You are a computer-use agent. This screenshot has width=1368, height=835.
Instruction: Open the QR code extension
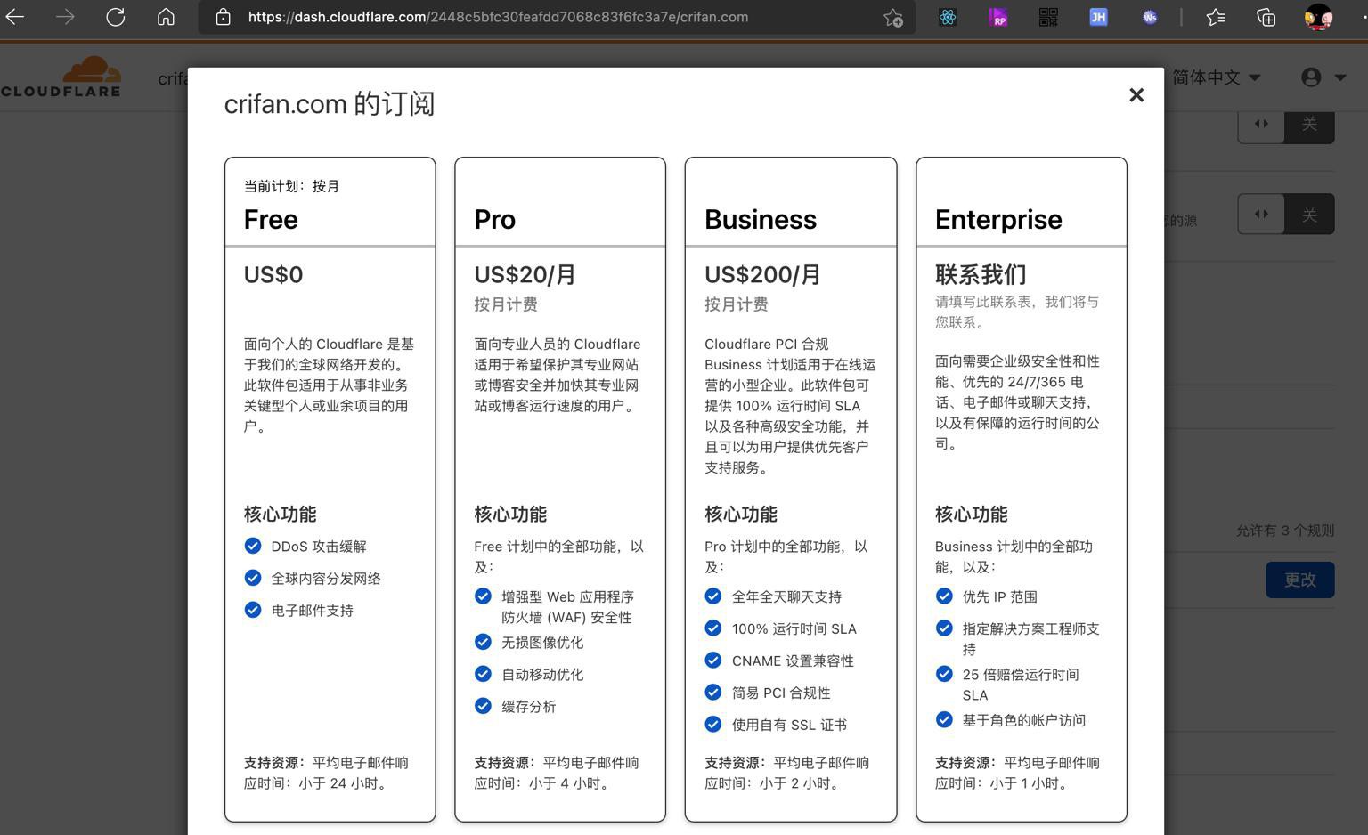(1048, 17)
